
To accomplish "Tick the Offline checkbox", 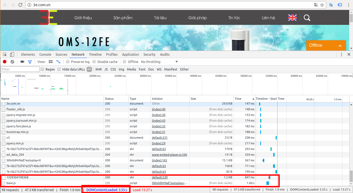I will point(125,62).
